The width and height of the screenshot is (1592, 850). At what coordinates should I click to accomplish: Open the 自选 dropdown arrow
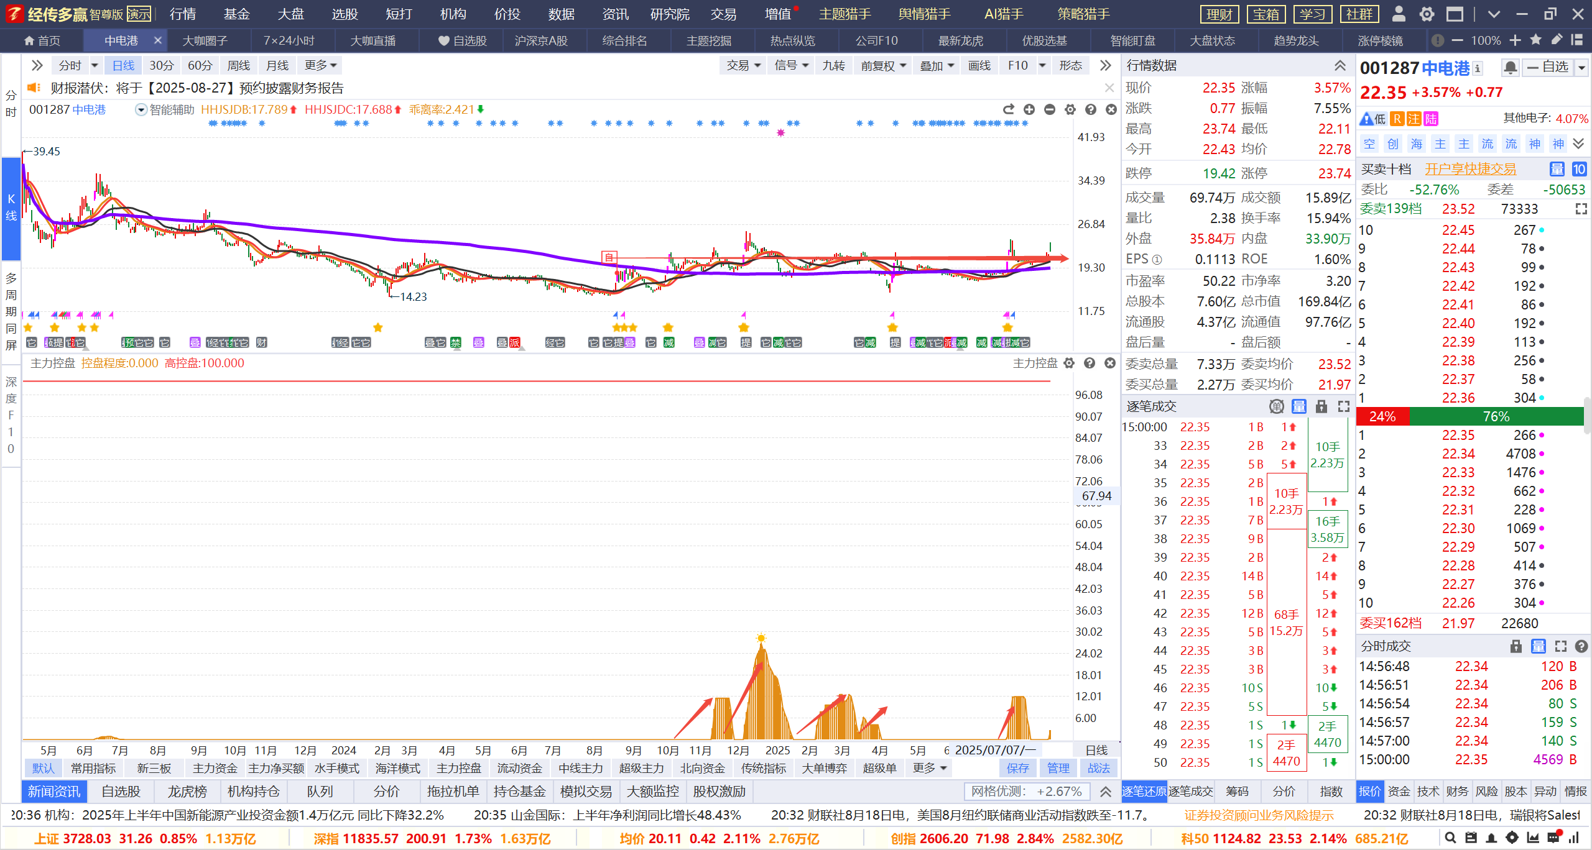1581,67
